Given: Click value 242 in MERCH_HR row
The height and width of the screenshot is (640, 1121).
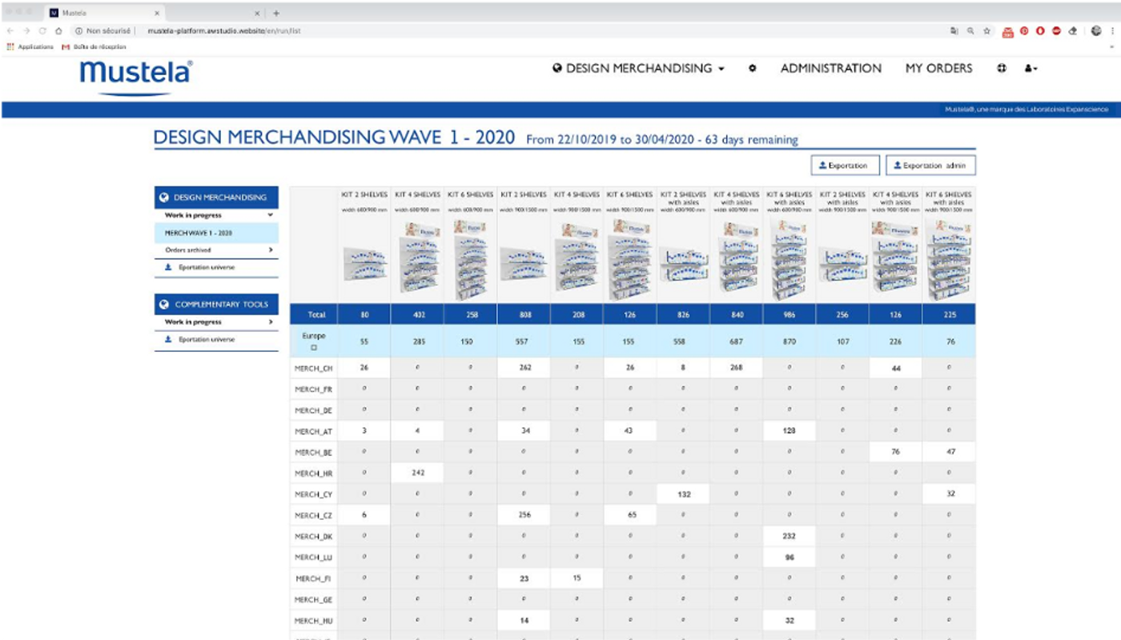Looking at the screenshot, I should (417, 473).
